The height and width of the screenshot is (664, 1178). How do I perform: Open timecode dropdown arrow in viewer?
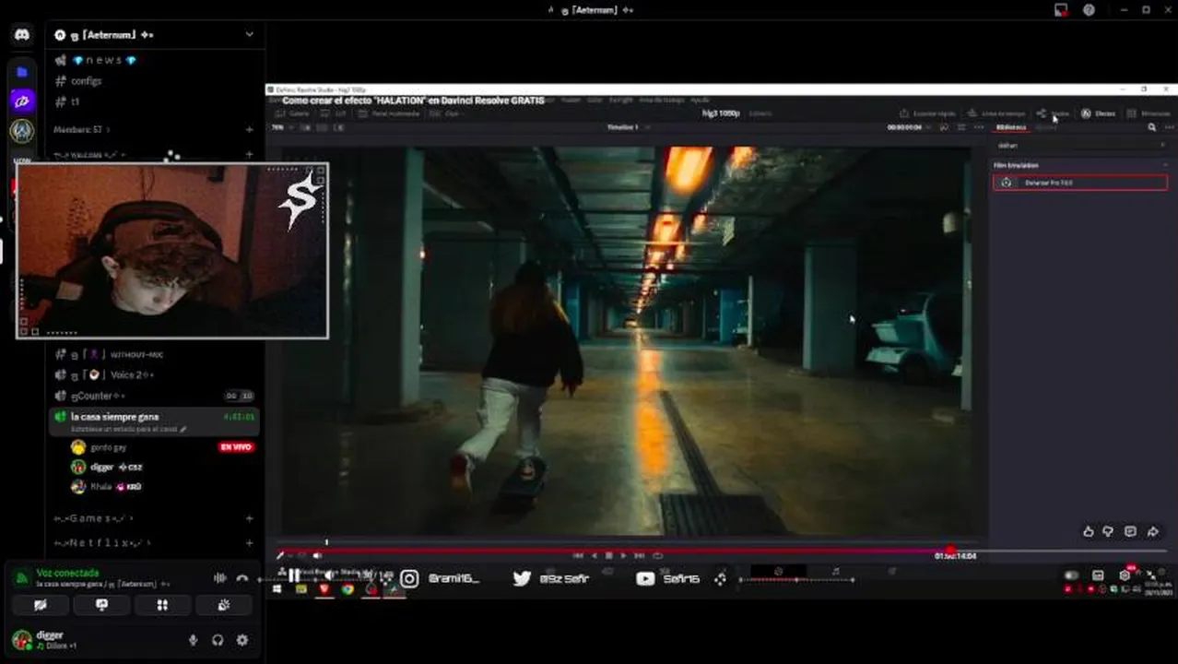928,127
